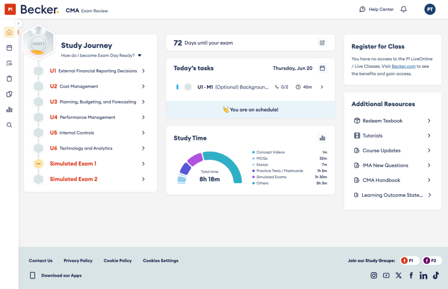The height and width of the screenshot is (289, 448).
Task: Open the CMA Handbook resource
Action: 381,180
